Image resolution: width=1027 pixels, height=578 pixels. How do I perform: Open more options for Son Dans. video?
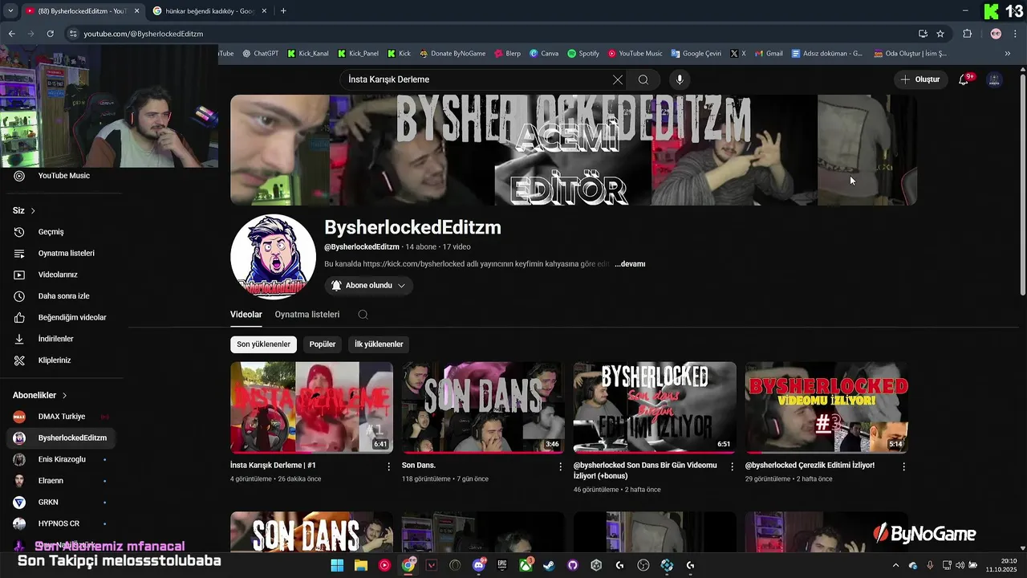coord(561,466)
